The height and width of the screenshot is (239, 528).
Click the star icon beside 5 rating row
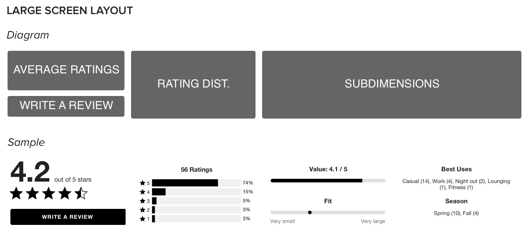142,183
